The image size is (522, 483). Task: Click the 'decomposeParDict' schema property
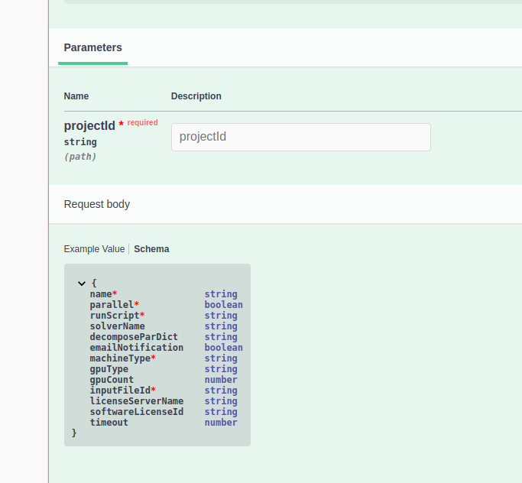pyautogui.click(x=134, y=337)
